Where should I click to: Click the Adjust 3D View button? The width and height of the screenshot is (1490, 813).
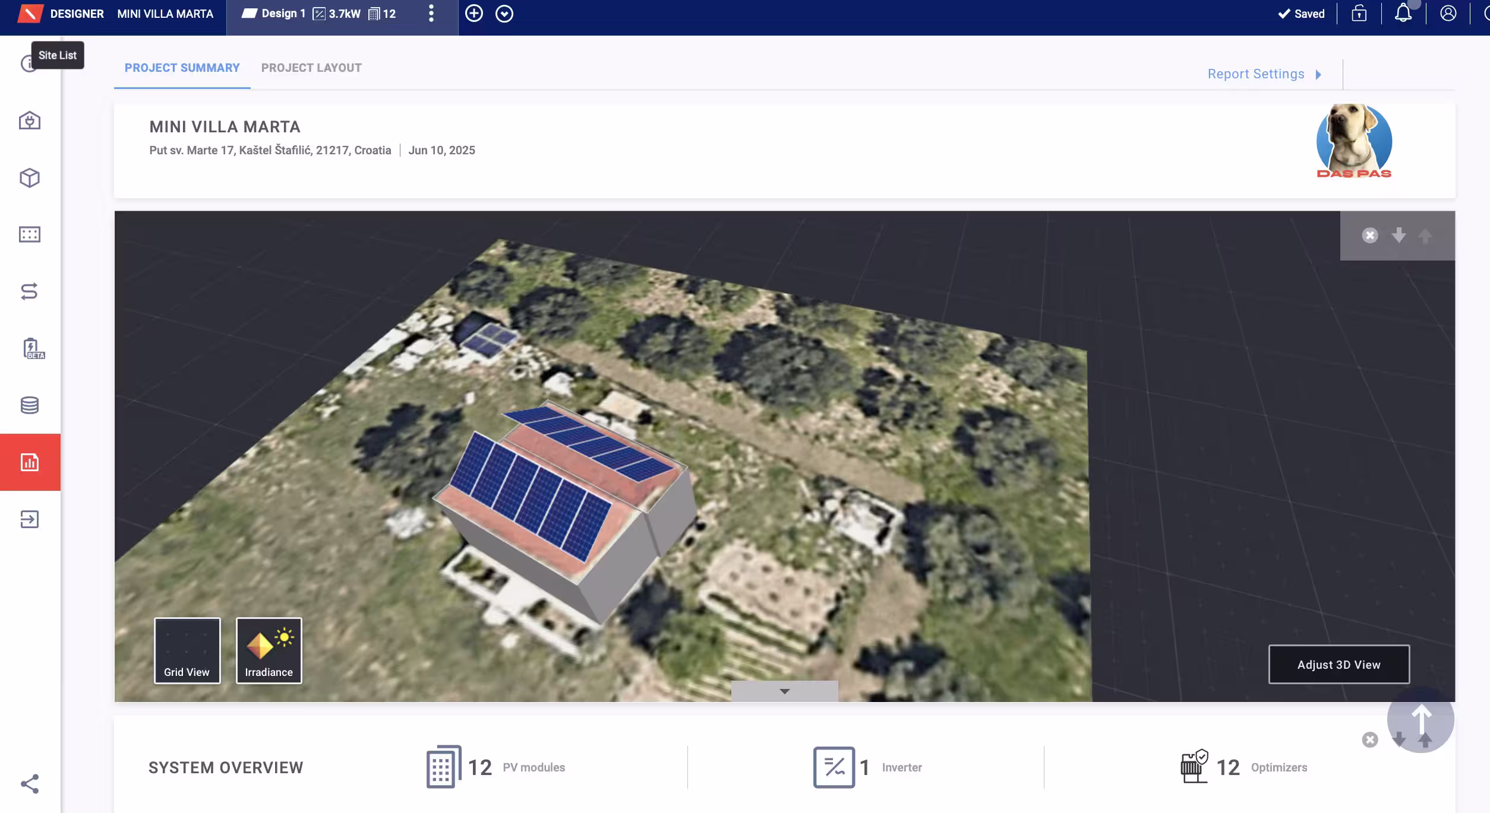click(1339, 665)
